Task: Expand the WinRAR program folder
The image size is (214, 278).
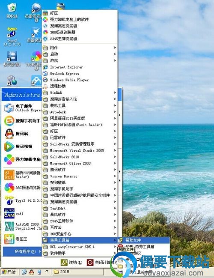Action: tap(80, 93)
